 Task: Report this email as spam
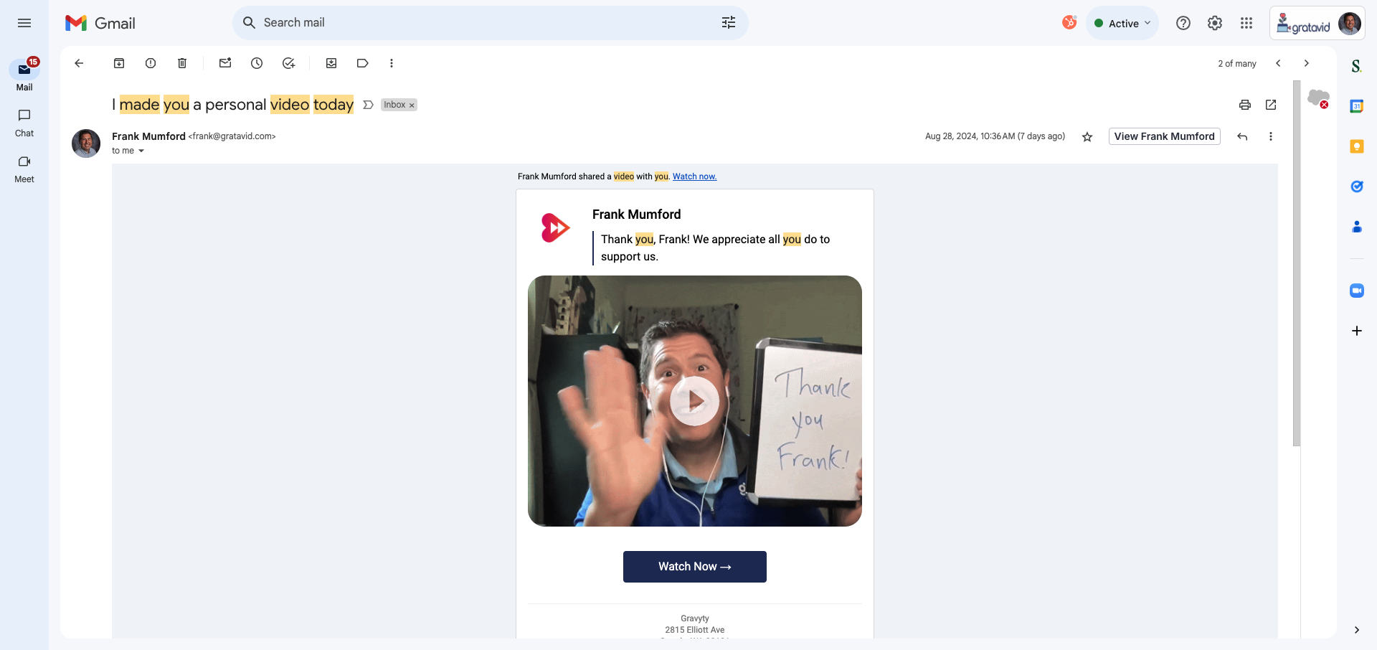pos(151,63)
